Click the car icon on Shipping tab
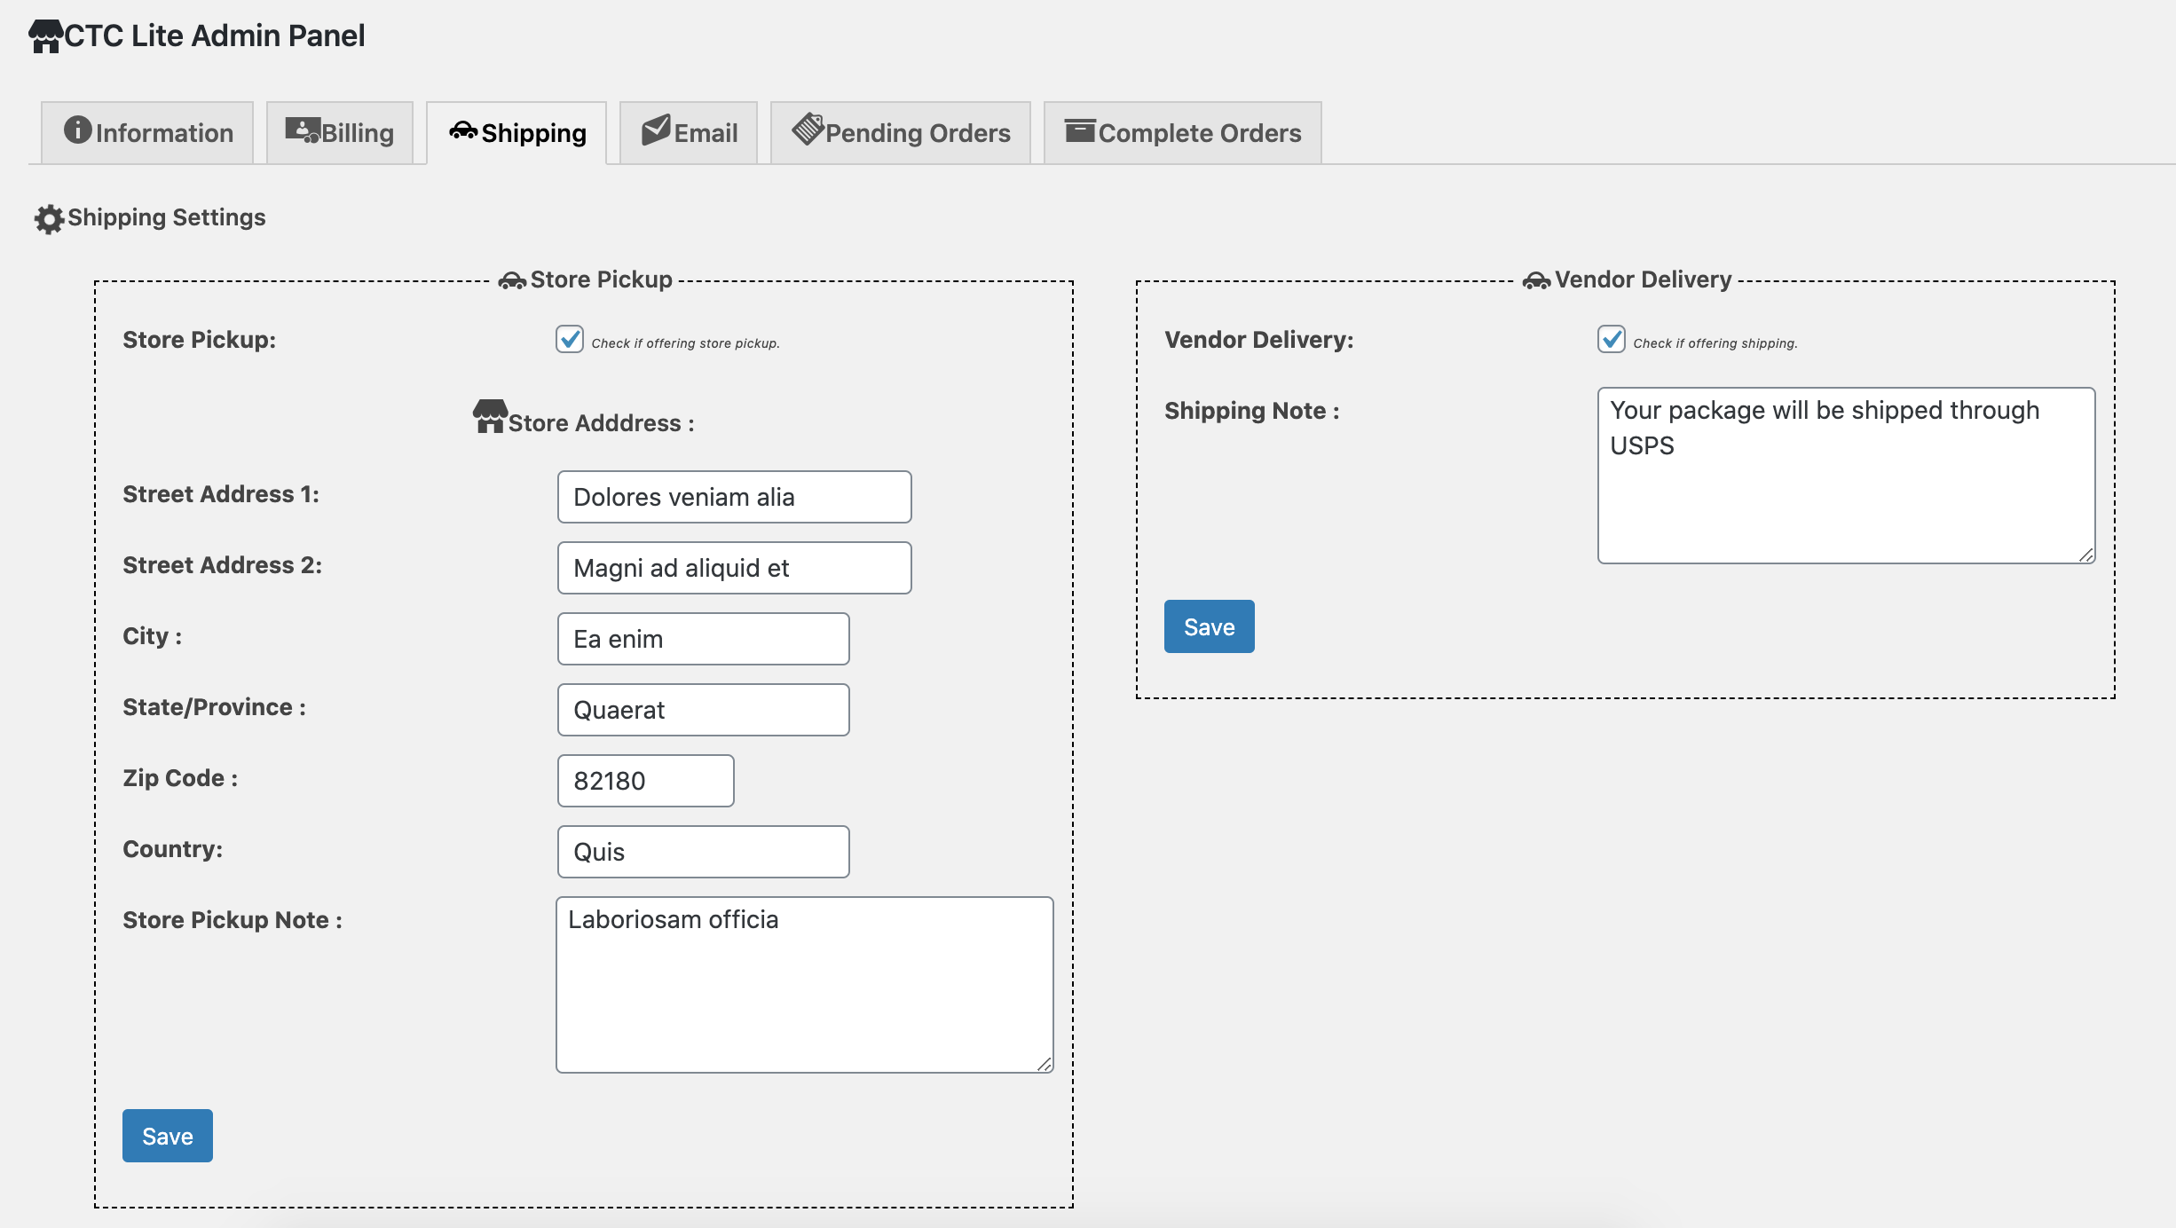2176x1228 pixels. [463, 130]
